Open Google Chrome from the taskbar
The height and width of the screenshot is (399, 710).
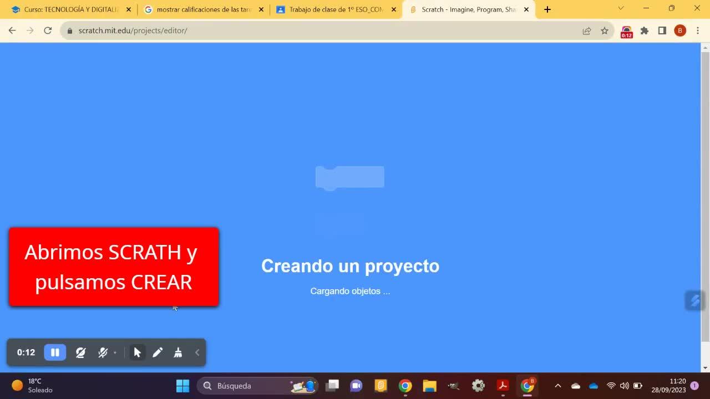click(x=405, y=386)
